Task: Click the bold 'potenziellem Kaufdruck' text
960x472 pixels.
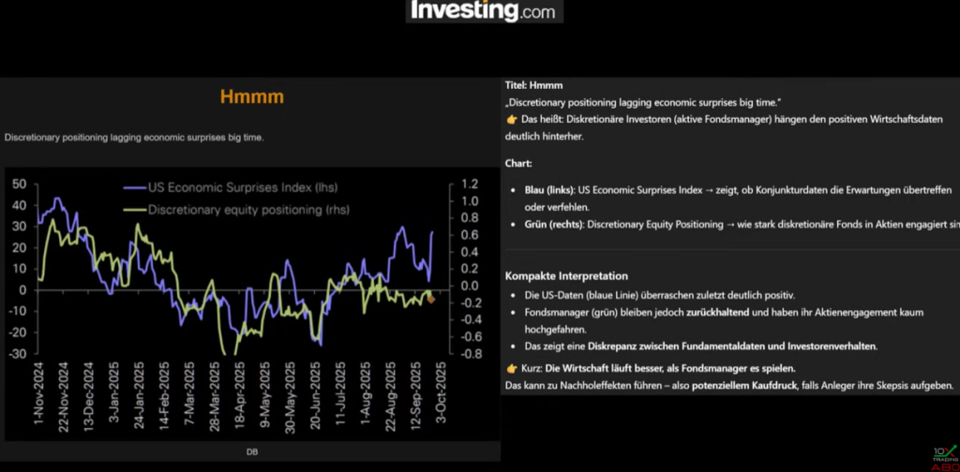Action: coord(746,386)
